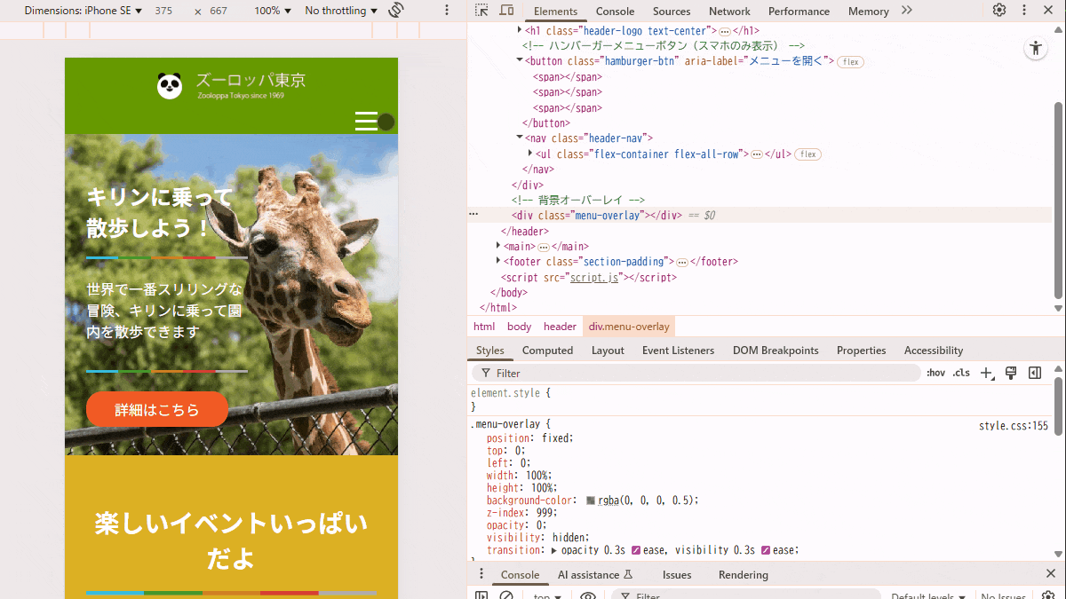The width and height of the screenshot is (1066, 599).
Task: Open the Default levels dropdown
Action: 927,596
